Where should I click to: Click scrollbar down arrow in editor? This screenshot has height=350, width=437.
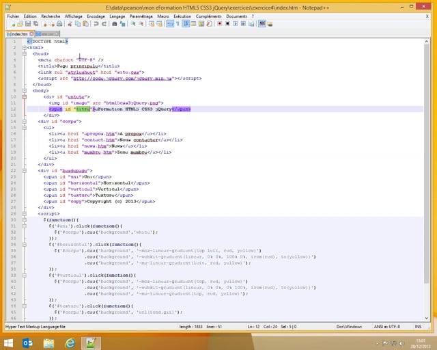[x=426, y=318]
